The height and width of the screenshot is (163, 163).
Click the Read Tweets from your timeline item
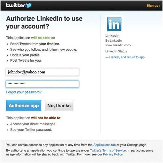35,44
